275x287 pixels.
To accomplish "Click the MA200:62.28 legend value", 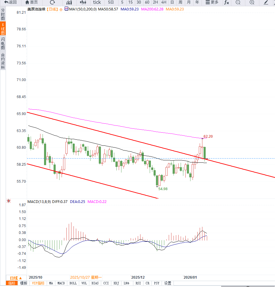I will pos(152,9).
